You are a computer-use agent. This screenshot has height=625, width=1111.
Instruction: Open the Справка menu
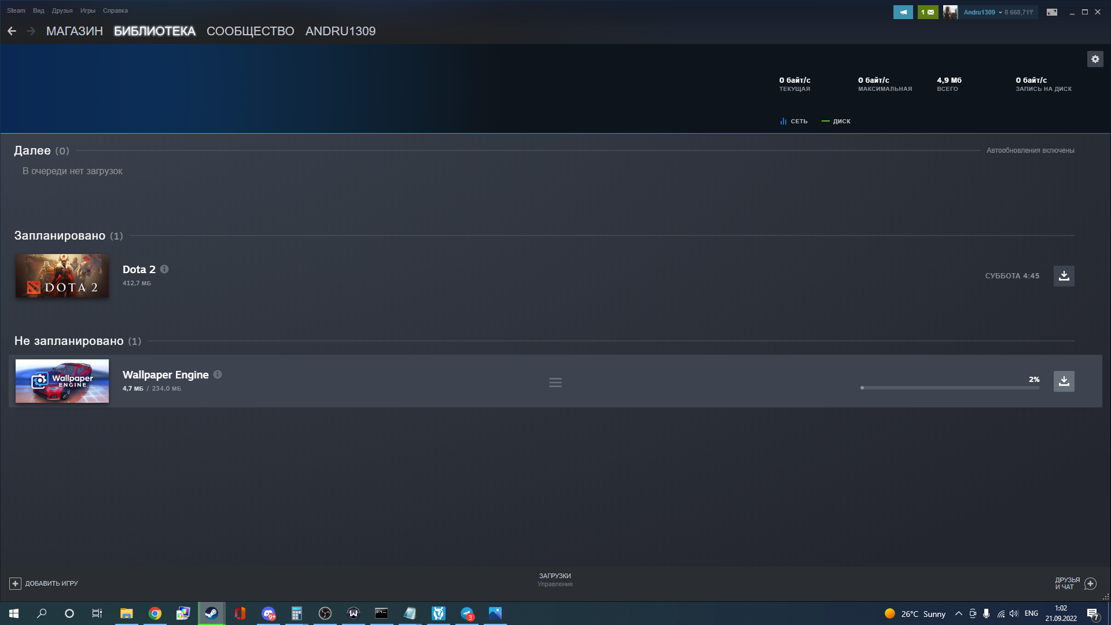tap(115, 10)
